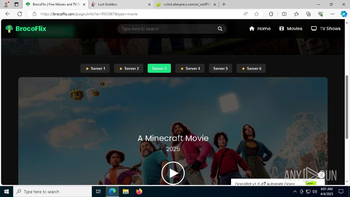Switch to Server 5
This screenshot has height=197, width=350.
coord(220,68)
